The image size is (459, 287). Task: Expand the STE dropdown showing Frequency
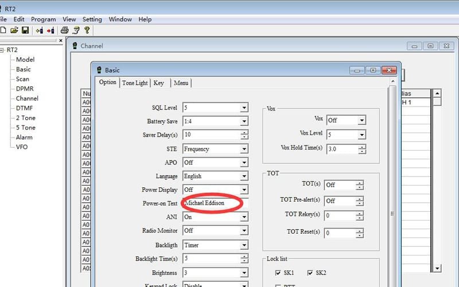coord(244,149)
